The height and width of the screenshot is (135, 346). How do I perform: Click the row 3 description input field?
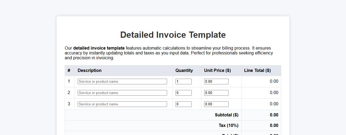(x=122, y=104)
